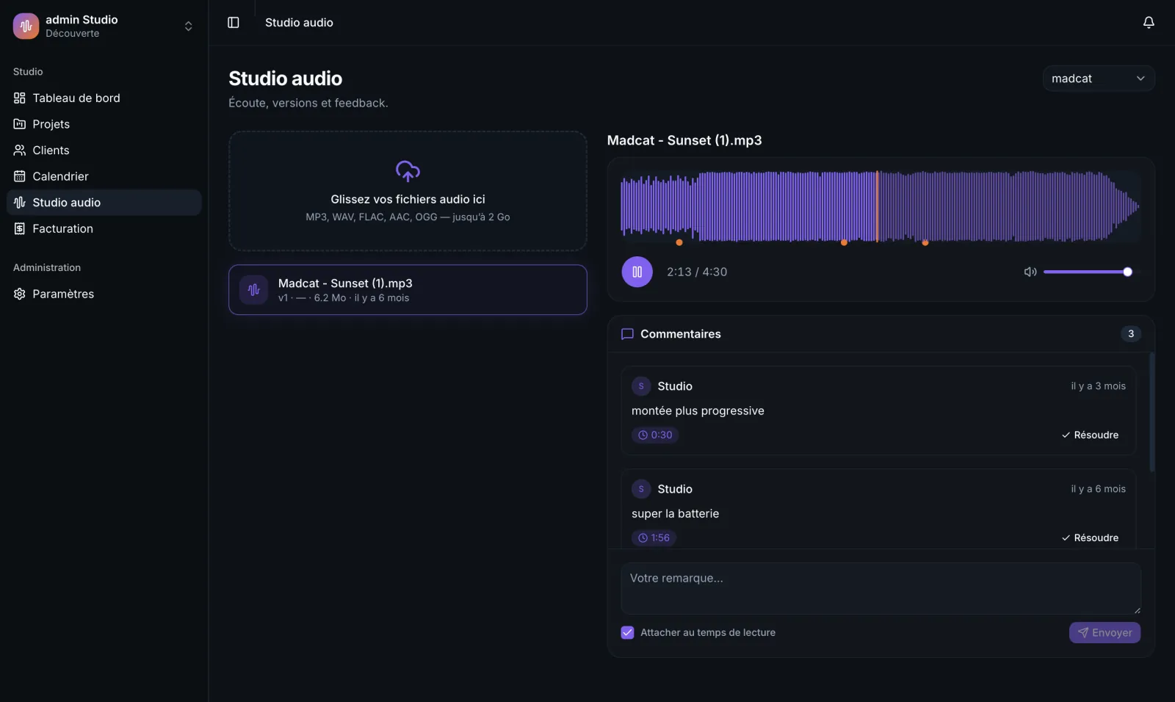Jump to timestamp 1:56
The image size is (1175, 702).
tap(654, 538)
